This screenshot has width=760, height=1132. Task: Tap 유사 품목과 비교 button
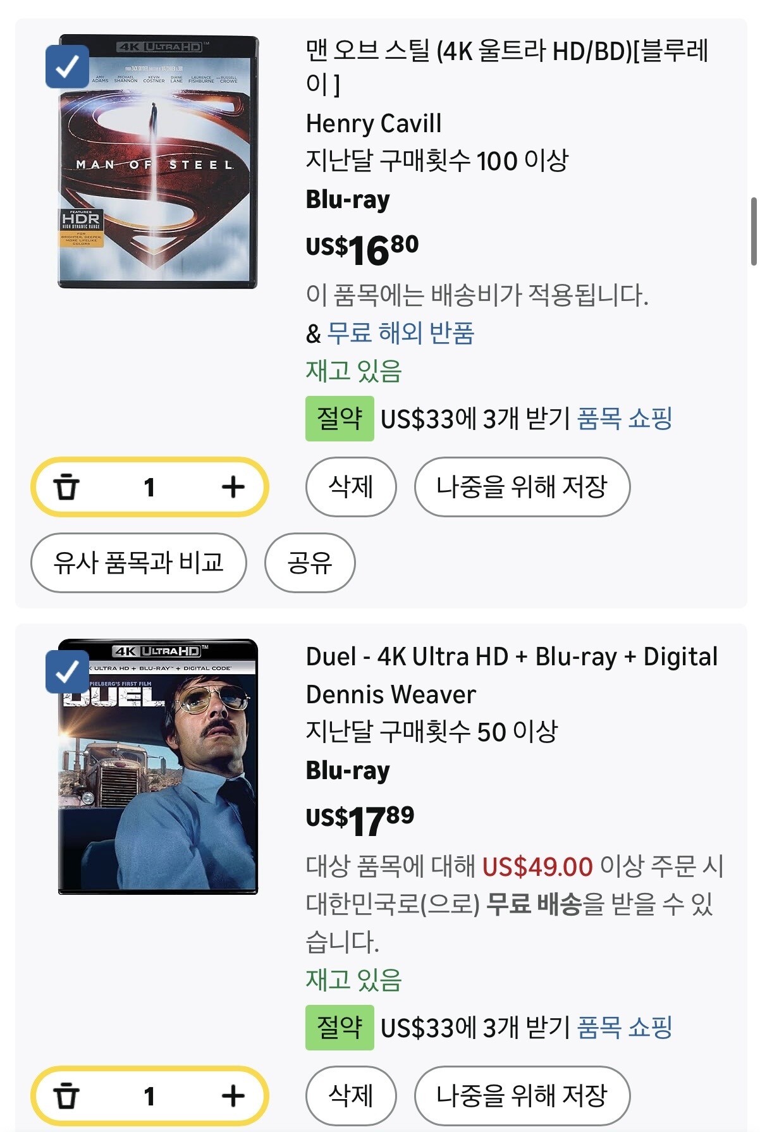(x=138, y=563)
